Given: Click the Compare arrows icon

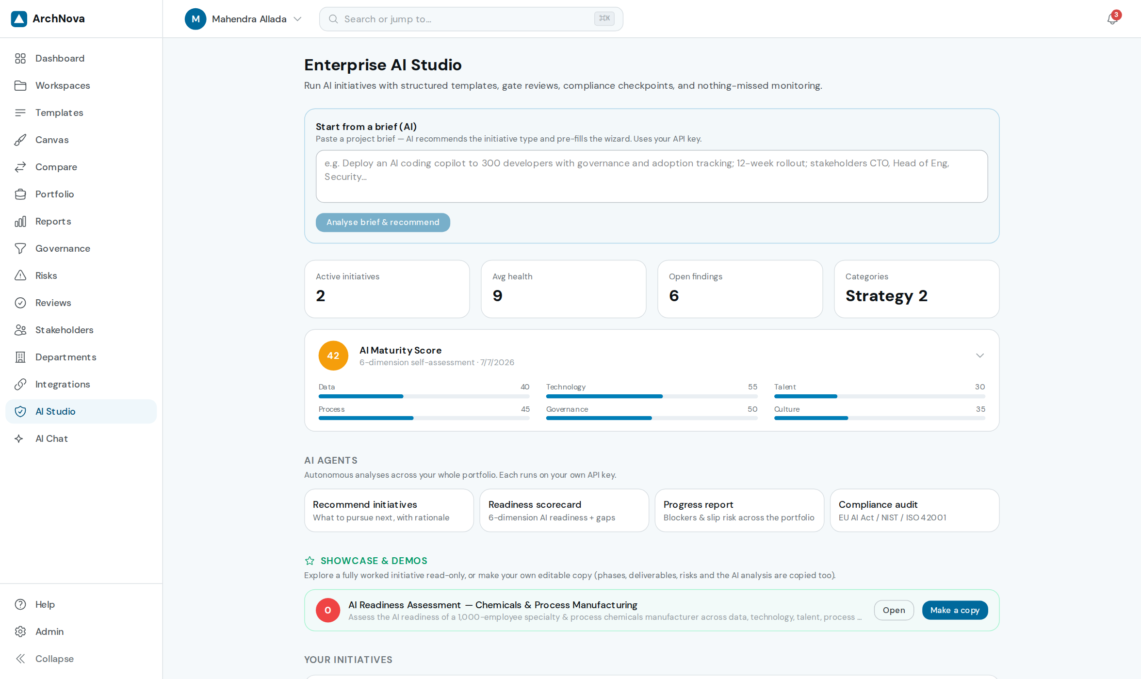Looking at the screenshot, I should pos(20,167).
